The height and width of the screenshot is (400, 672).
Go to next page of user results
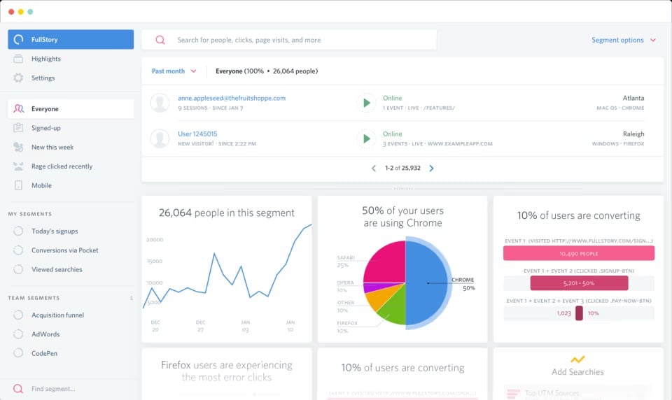[x=432, y=169]
